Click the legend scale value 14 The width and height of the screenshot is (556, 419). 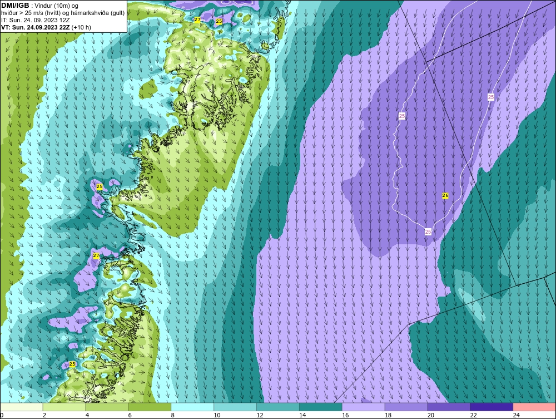(x=302, y=415)
